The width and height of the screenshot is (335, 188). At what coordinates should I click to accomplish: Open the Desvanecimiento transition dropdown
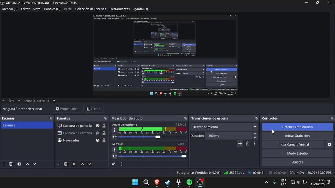coord(224,127)
